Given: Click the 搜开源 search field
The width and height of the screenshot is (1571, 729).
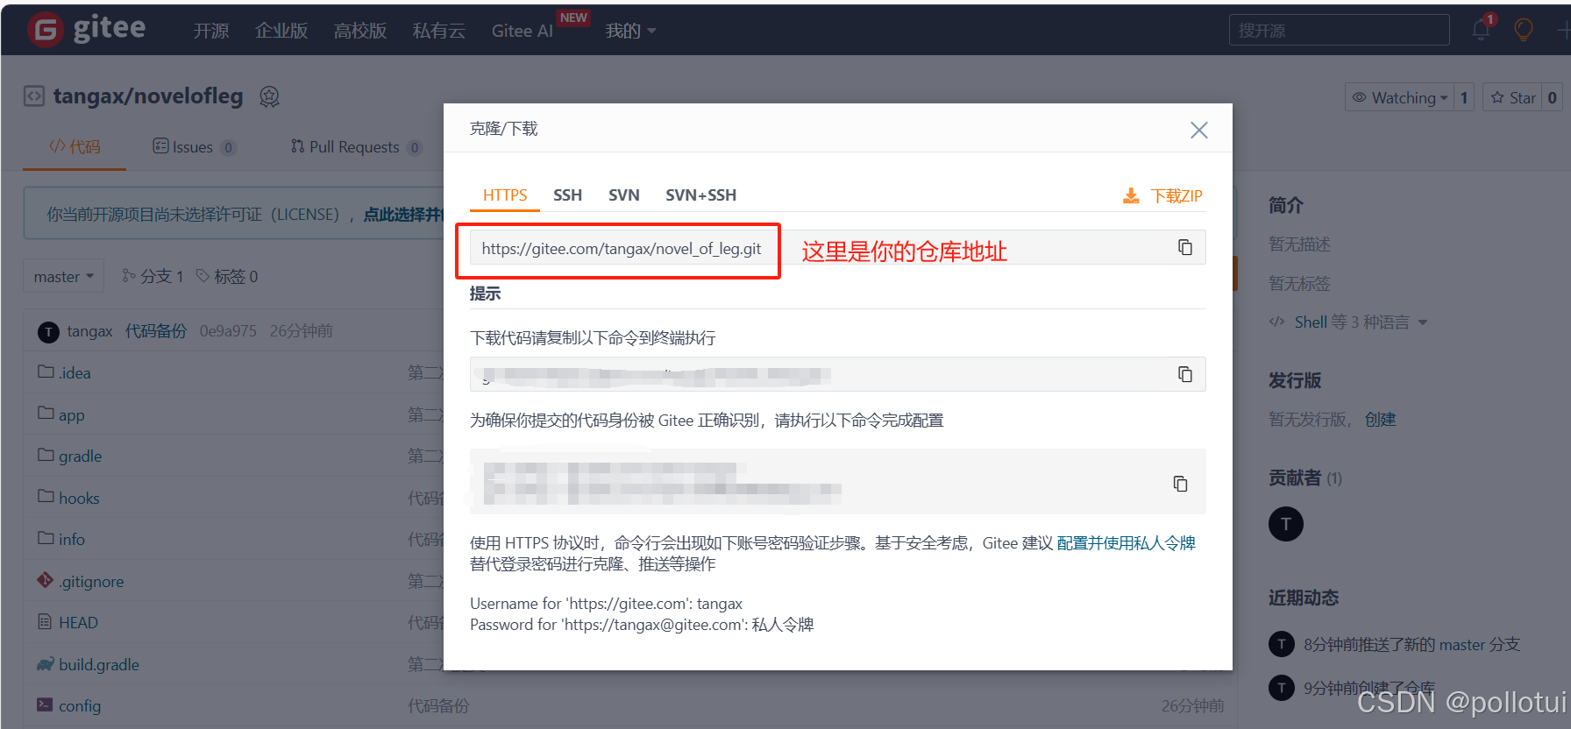Looking at the screenshot, I should (1339, 30).
